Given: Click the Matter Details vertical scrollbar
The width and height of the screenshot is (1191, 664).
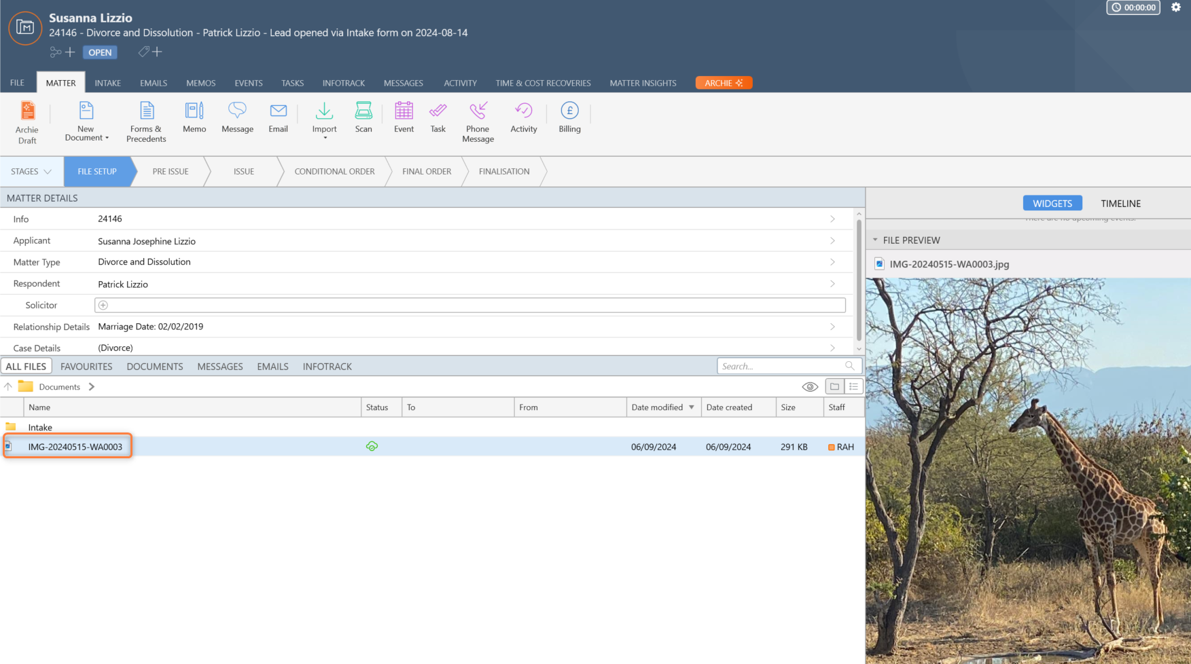Looking at the screenshot, I should click(x=859, y=280).
